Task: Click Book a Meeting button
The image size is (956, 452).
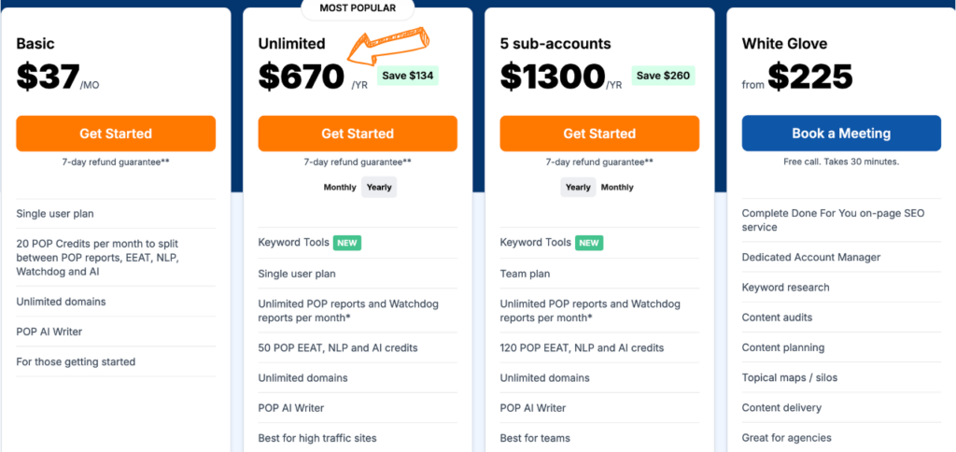Action: point(841,133)
